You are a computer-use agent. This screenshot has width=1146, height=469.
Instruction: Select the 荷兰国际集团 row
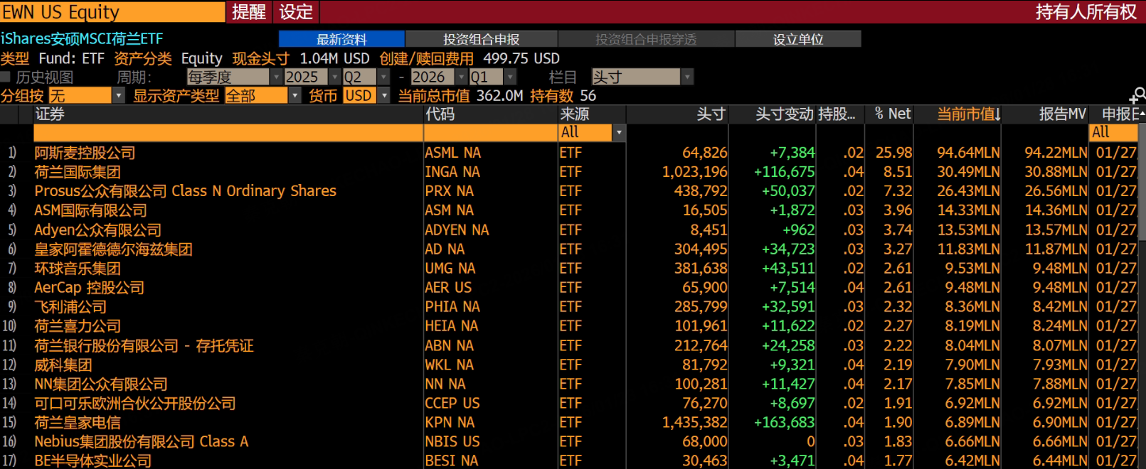[569, 172]
